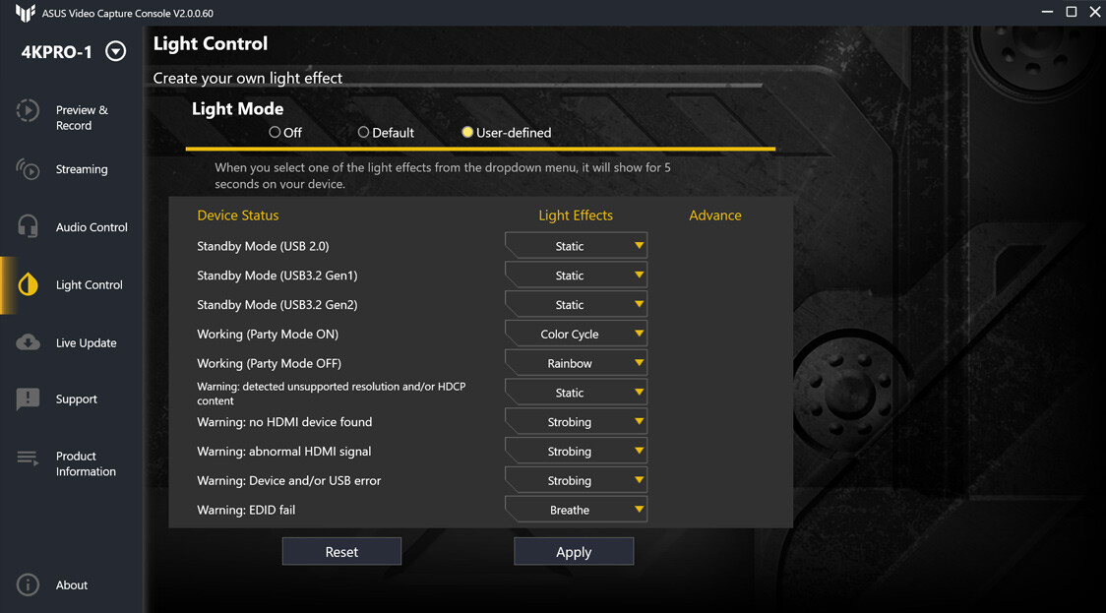Click the Light Effects column header

pos(576,215)
